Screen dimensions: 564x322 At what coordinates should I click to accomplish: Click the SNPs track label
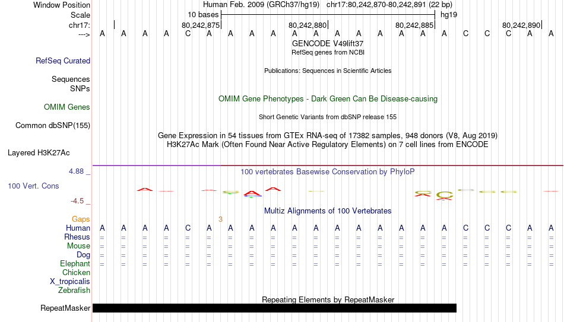80,88
